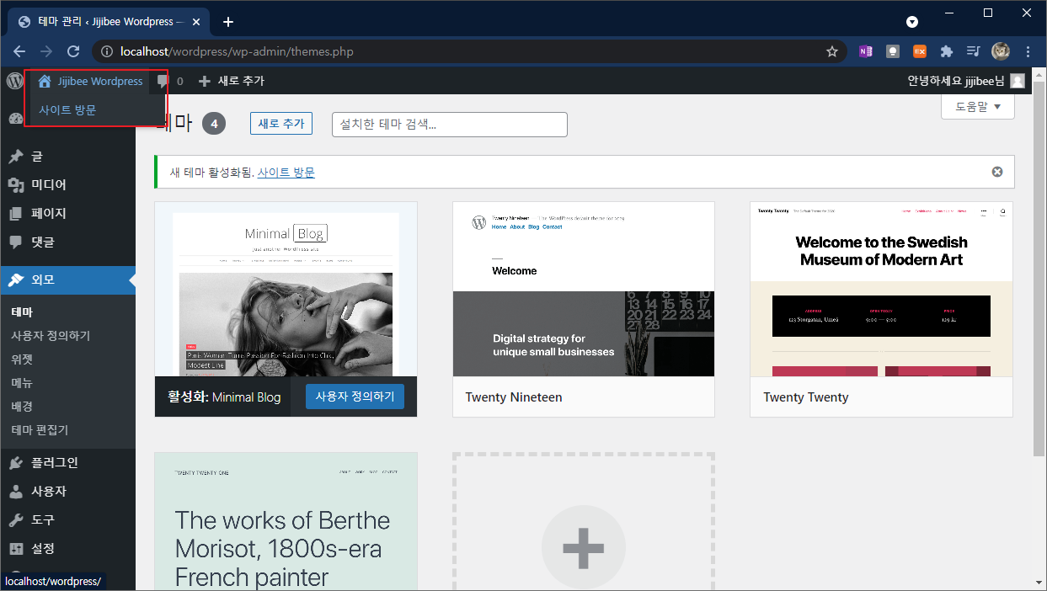Viewport: 1047px width, 591px height.
Task: Select the site visit dropdown item under Jijibee Wordpress
Action: pos(67,109)
